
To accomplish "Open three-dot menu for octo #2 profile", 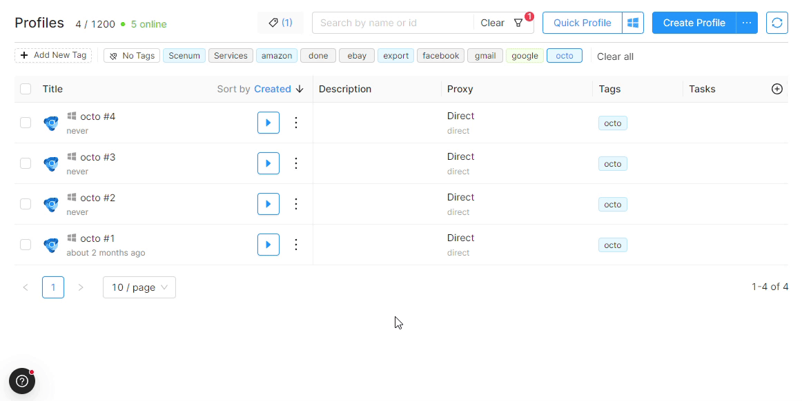I will tap(296, 204).
